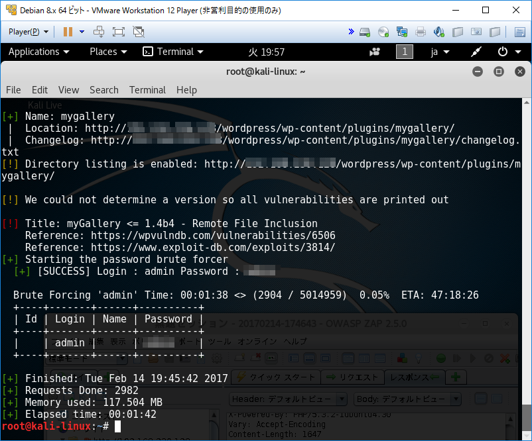The image size is (532, 441).
Task: Open the Header view dropdown in ZAP
Action: [x=288, y=399]
